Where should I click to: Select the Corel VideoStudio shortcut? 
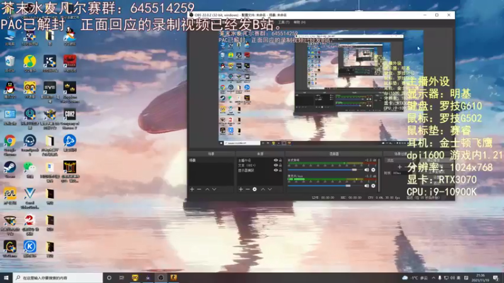coord(30,198)
